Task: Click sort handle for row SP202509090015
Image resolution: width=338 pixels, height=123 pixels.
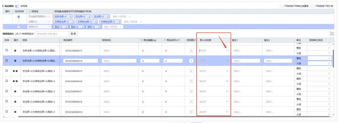Action: (7, 71)
